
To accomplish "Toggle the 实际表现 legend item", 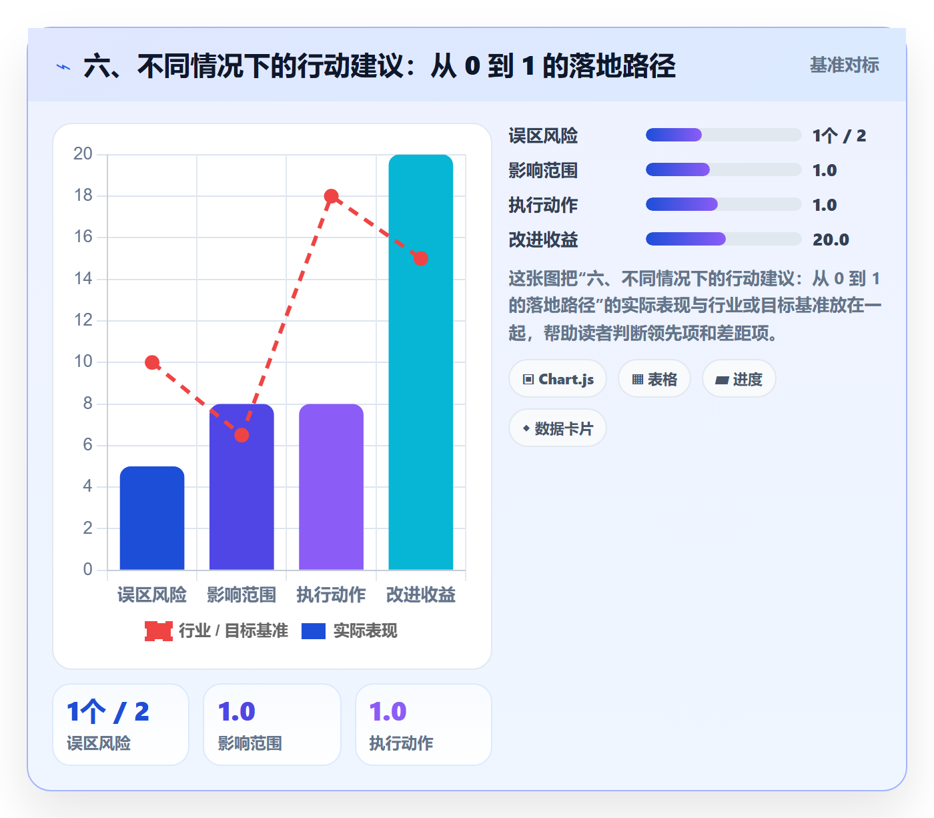I will click(x=349, y=631).
